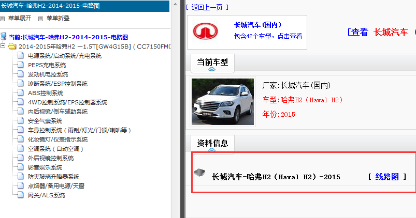Open 发动机电控系统 diagram
This screenshot has height=218, width=416.
pos(48,74)
